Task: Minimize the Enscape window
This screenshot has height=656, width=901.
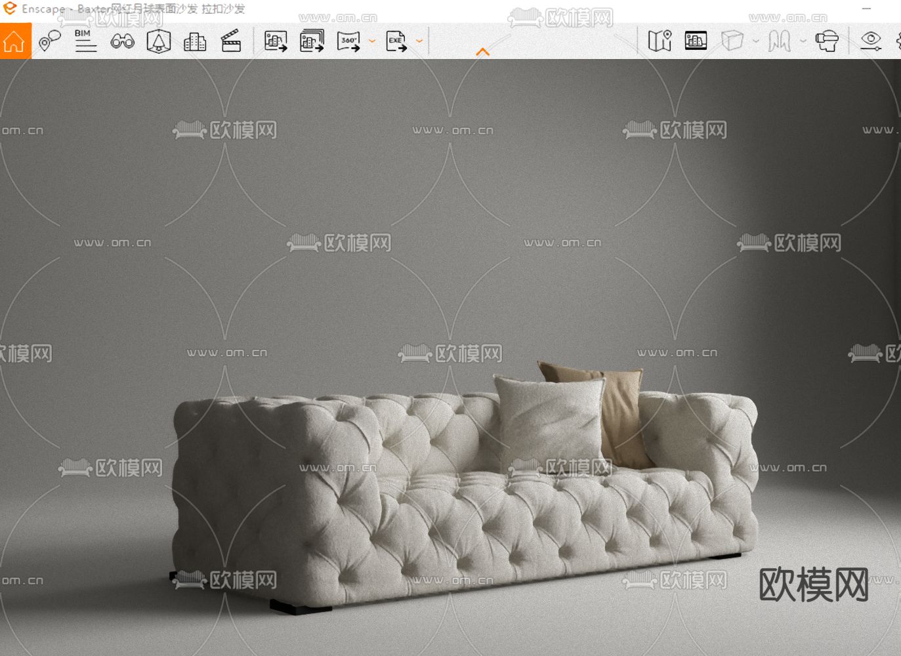Action: pyautogui.click(x=866, y=9)
